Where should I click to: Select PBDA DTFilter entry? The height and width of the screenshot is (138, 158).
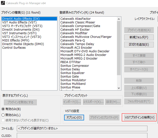tap(88, 62)
